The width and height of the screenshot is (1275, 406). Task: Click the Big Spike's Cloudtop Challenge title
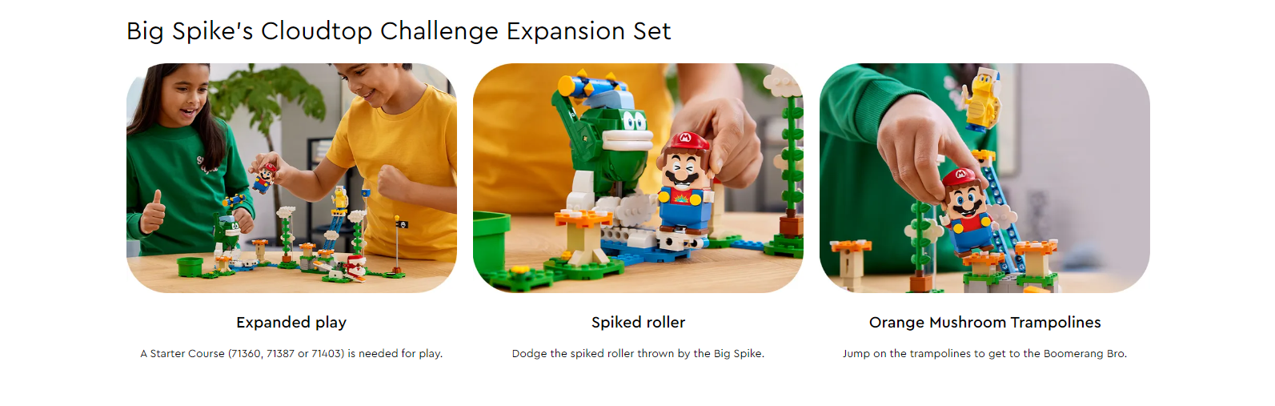coord(399,31)
